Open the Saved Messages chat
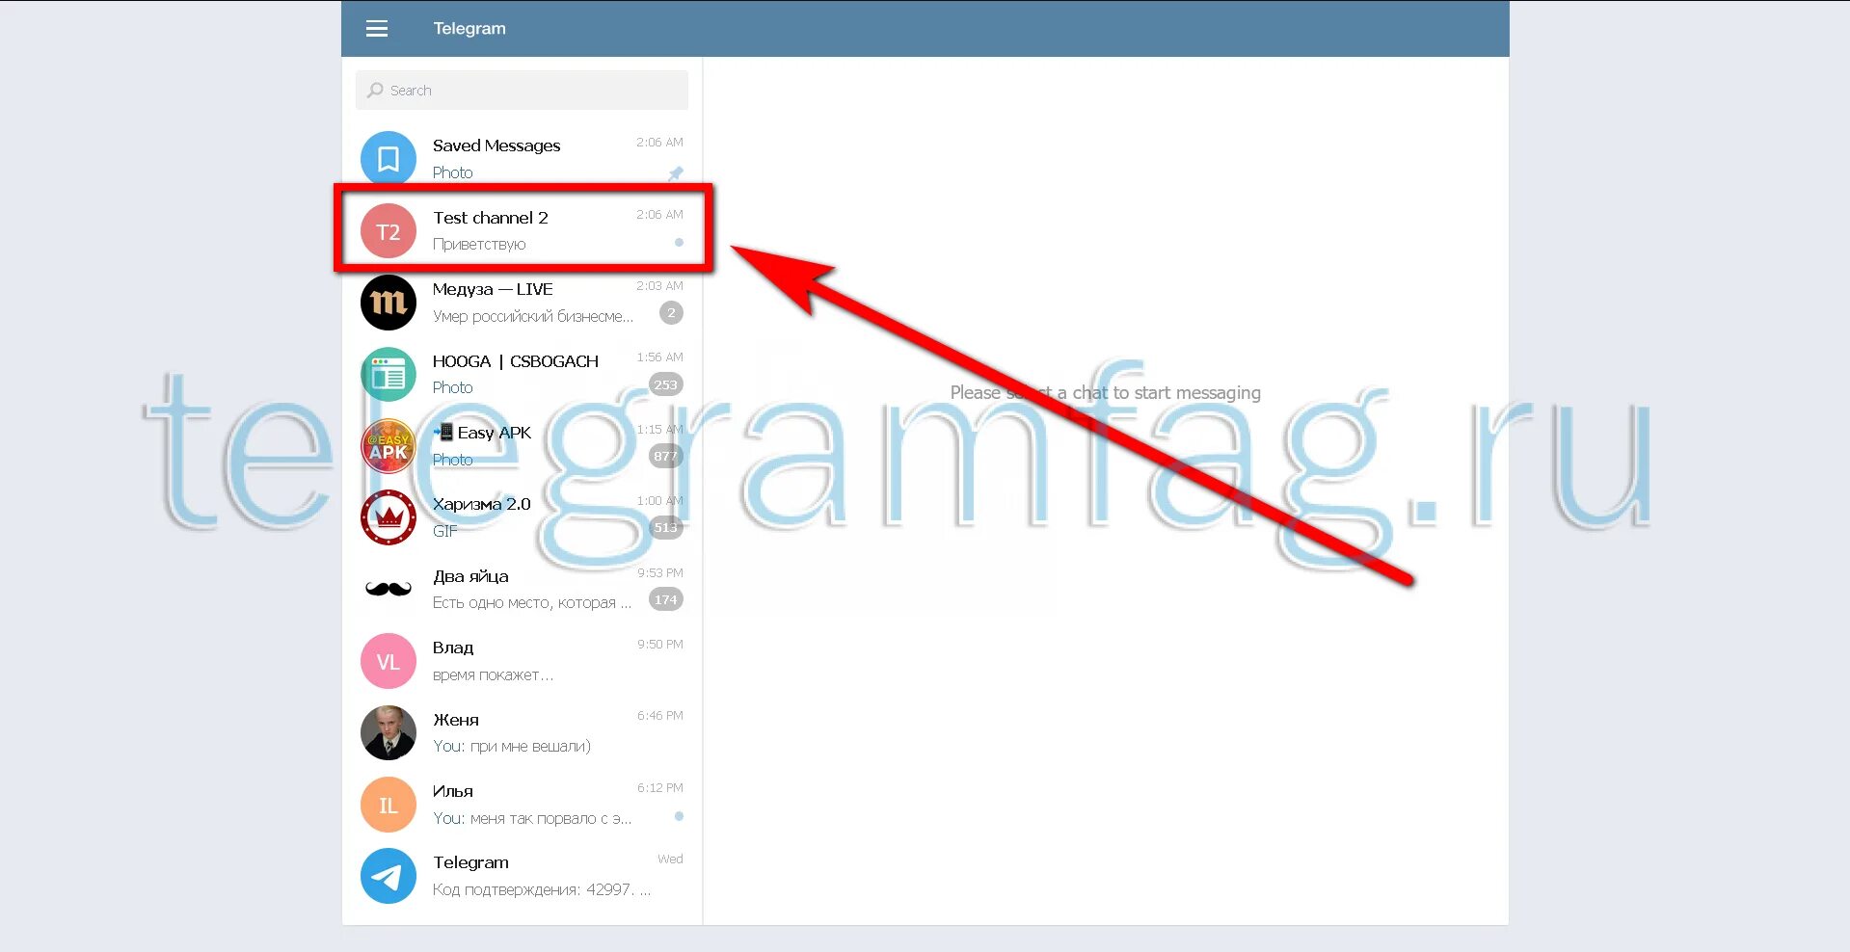Screen dimensions: 1850x952 pyautogui.click(x=522, y=158)
